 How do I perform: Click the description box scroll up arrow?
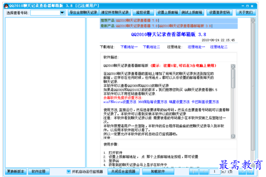tap(233, 66)
